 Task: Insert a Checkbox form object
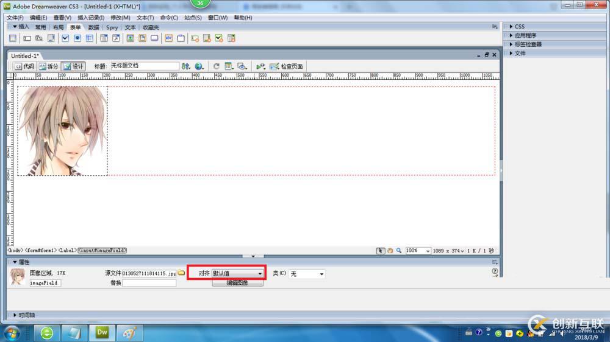pyautogui.click(x=65, y=38)
